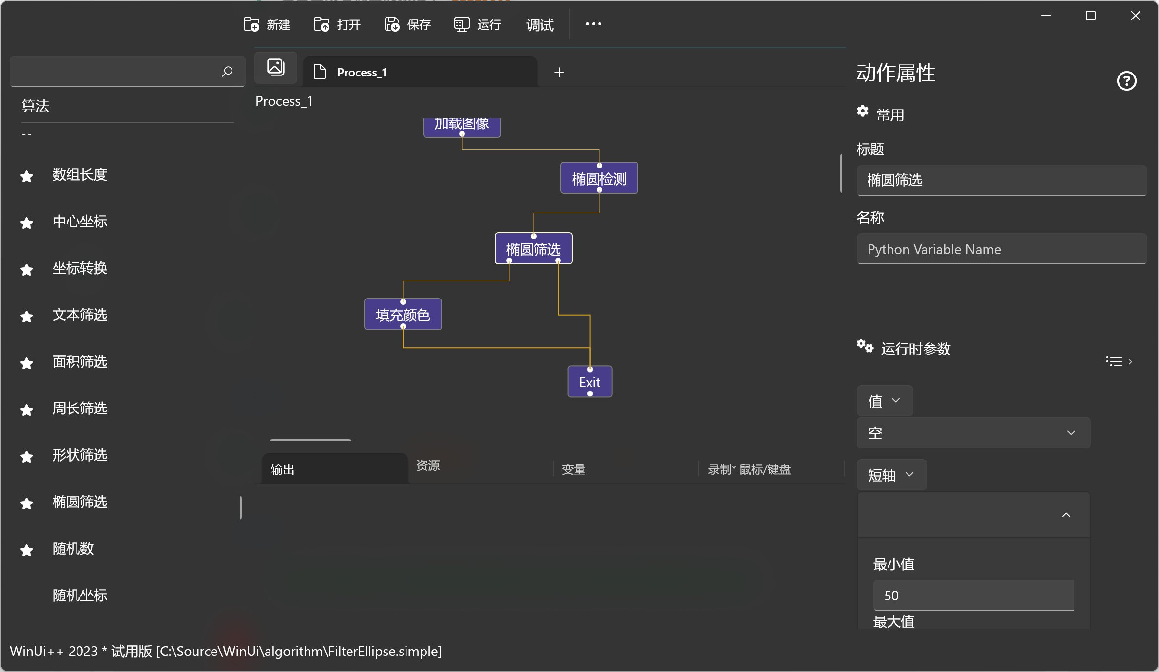
Task: Click the image view icon button
Action: click(276, 68)
